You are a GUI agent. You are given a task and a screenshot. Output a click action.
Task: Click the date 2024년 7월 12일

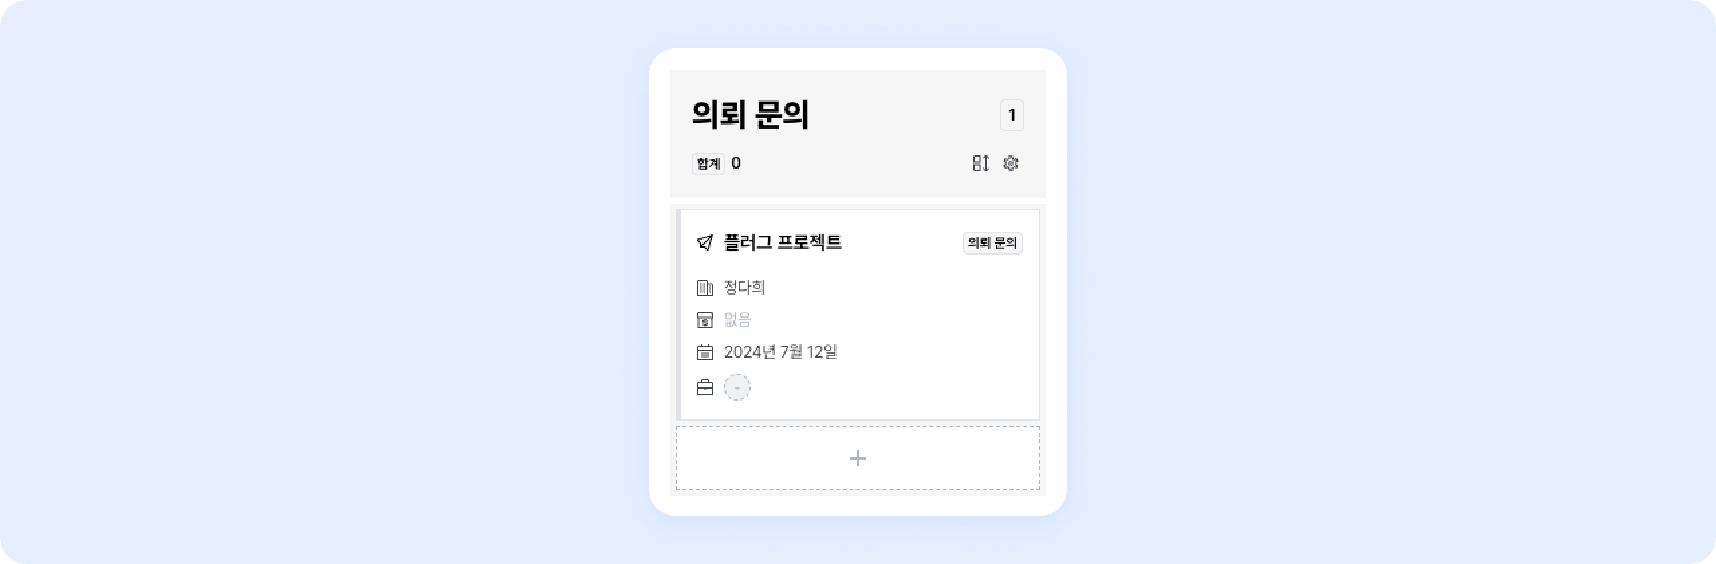[x=780, y=352]
